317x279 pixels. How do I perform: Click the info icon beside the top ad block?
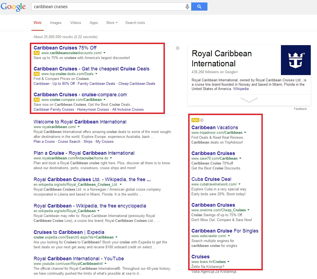(177, 48)
